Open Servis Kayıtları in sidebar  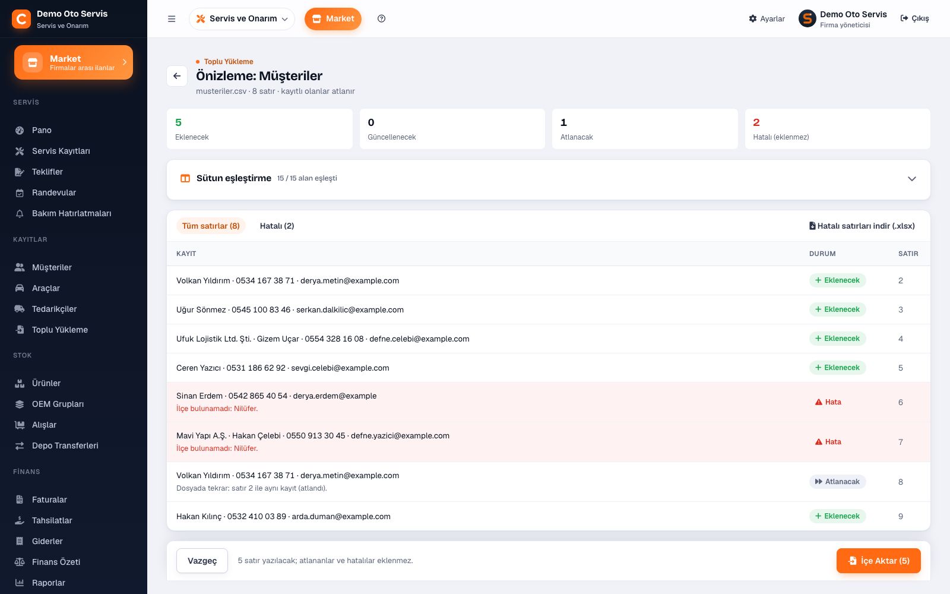(74, 151)
